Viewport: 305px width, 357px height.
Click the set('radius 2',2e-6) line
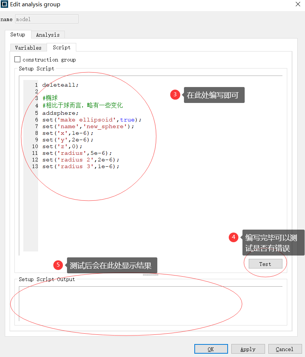(81, 160)
